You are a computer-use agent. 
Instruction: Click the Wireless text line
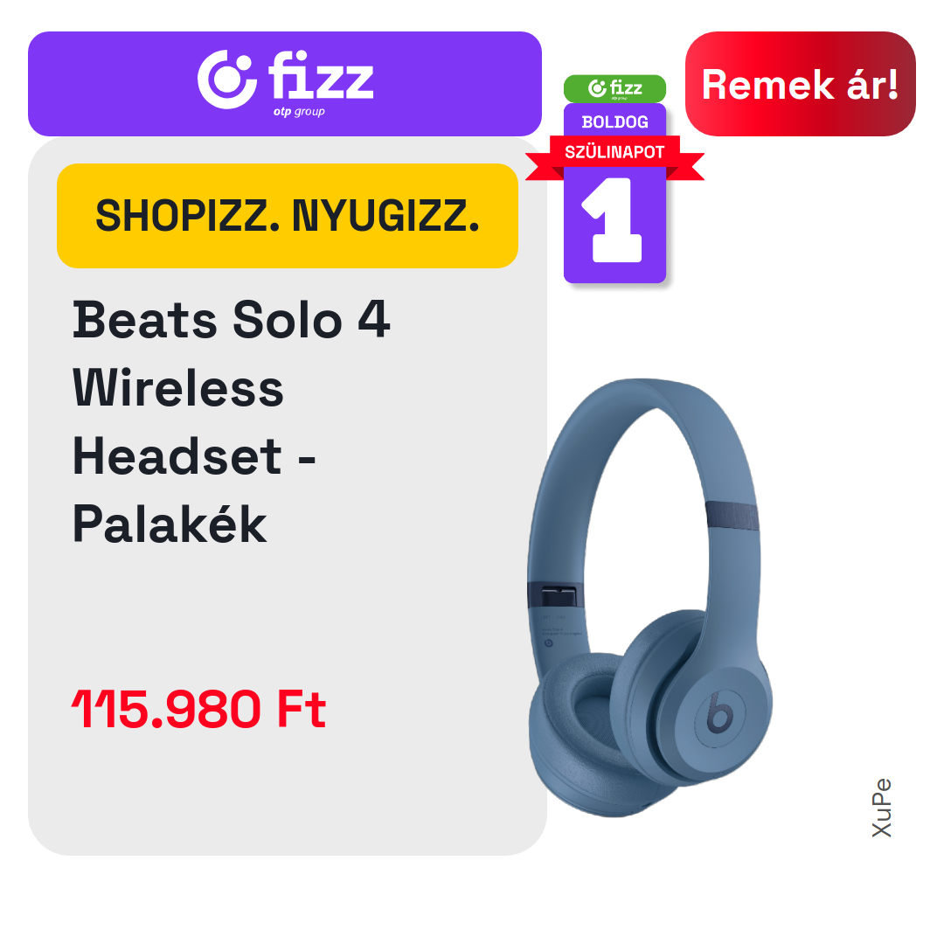[177, 388]
